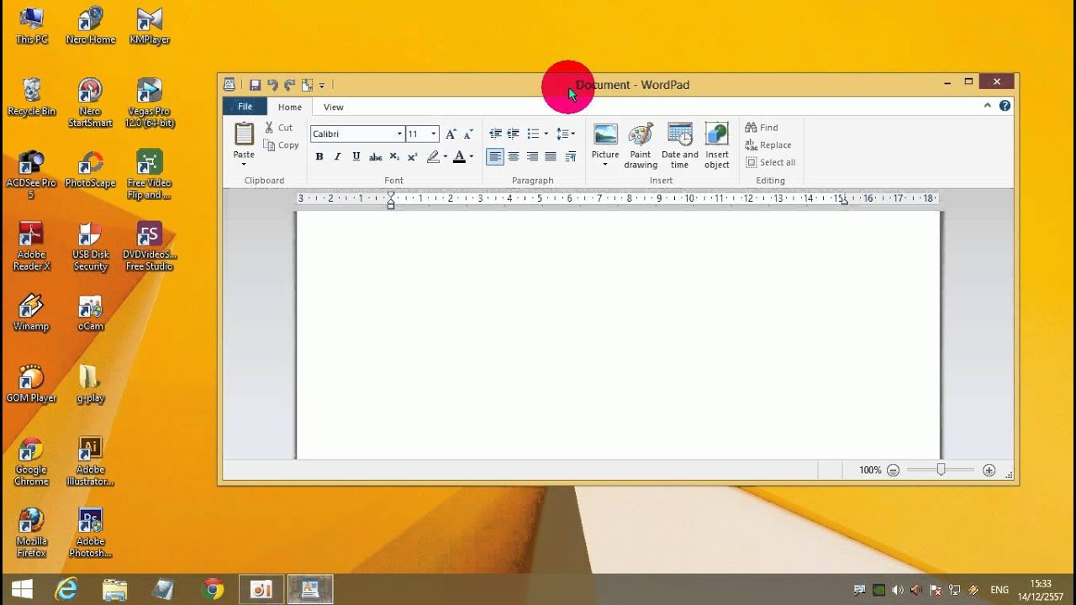This screenshot has height=605, width=1076.
Task: Open the highlight color dropdown arrow
Action: pos(446,156)
